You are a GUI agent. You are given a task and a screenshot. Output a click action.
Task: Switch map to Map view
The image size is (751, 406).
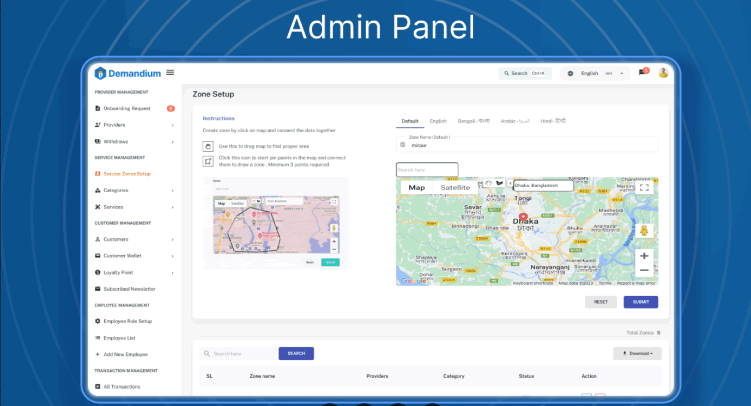pos(416,188)
